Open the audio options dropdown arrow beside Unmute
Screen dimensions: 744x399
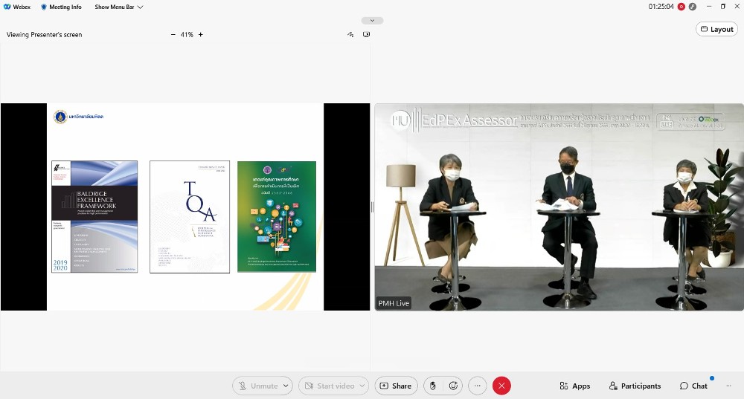[286, 386]
